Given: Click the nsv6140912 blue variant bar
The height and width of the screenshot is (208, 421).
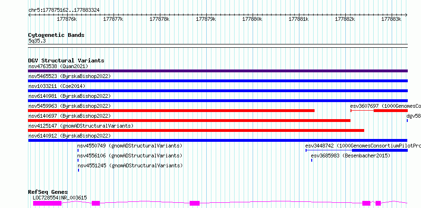Looking at the screenshot, I should (218, 140).
